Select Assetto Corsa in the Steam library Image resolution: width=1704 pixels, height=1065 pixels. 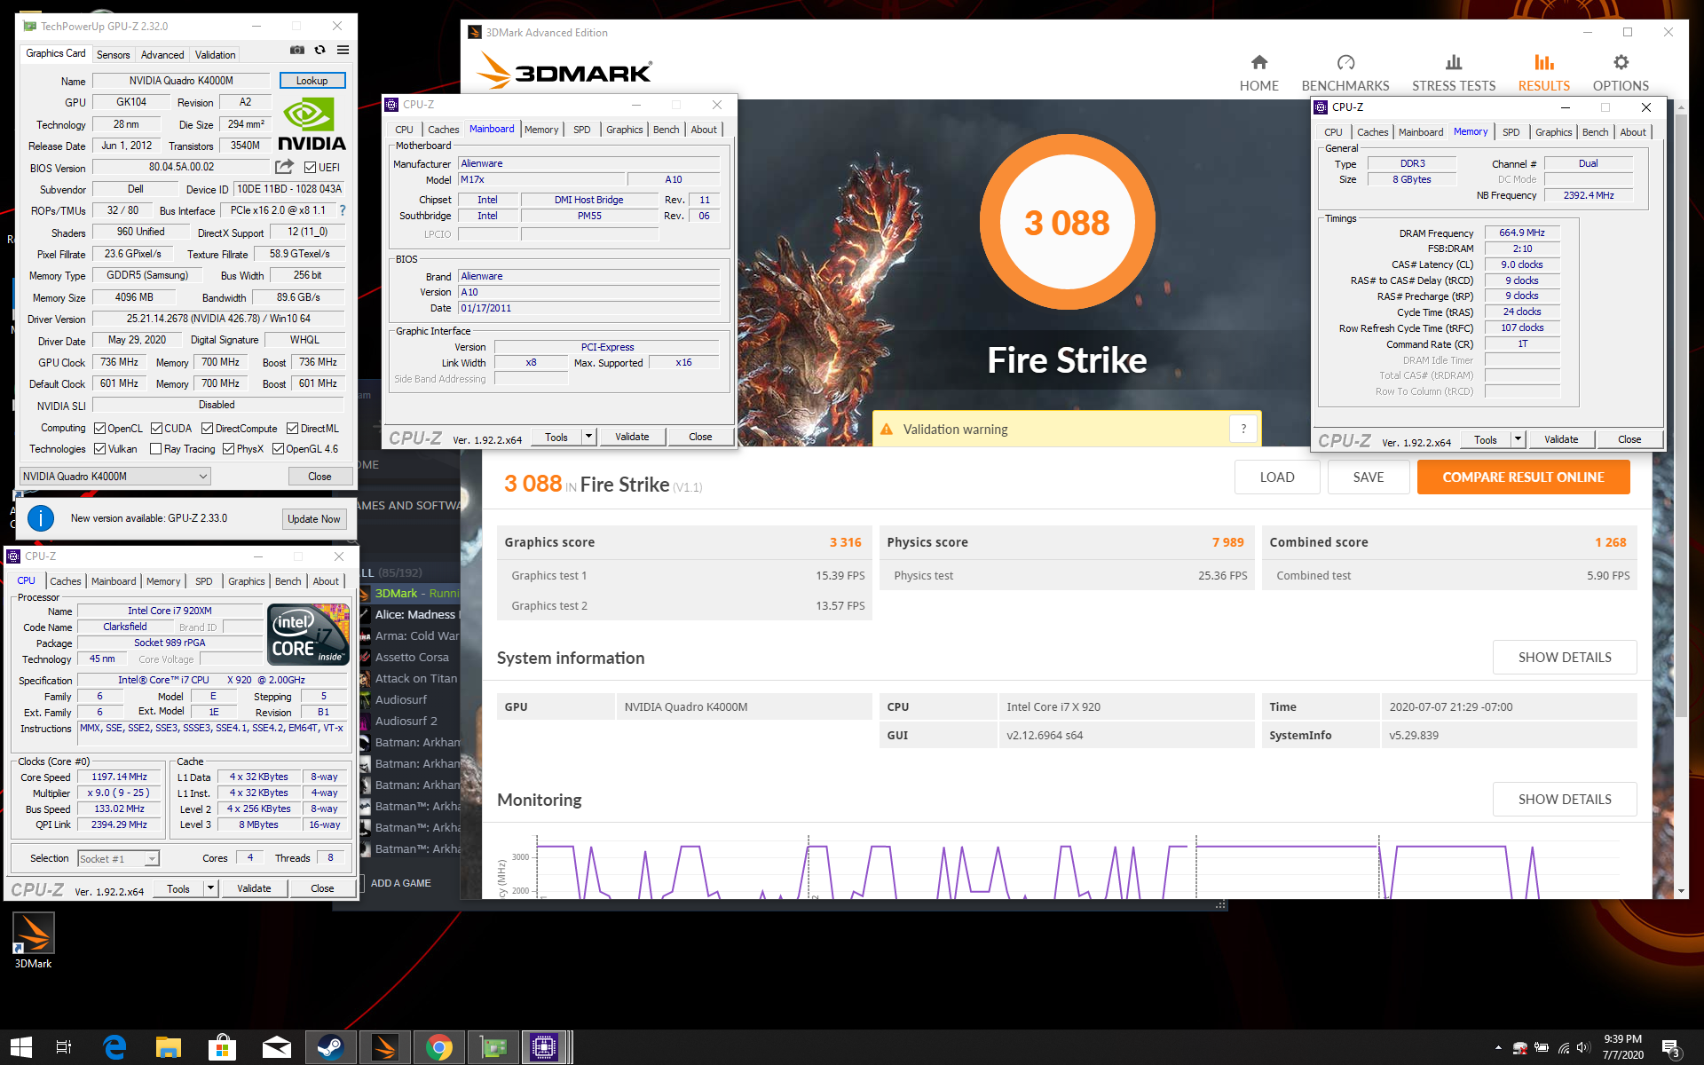pos(412,658)
